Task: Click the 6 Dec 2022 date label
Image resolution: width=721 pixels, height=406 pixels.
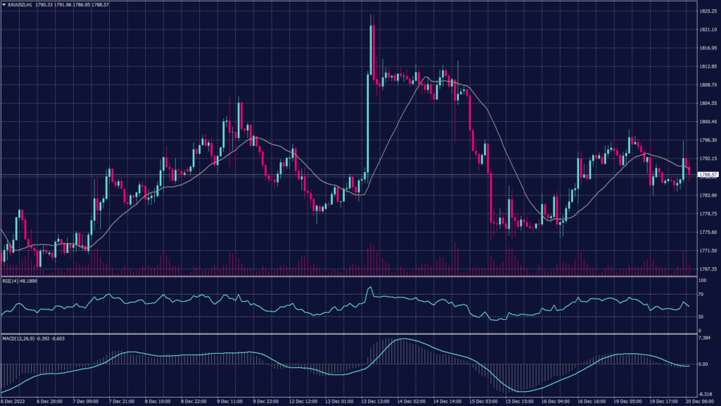Action: [15, 400]
